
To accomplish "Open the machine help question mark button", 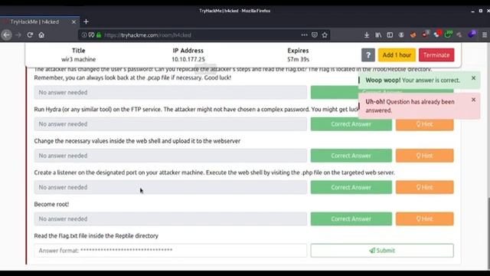I will 368,55.
